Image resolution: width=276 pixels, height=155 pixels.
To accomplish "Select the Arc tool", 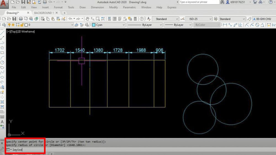I will (x=2, y=58).
